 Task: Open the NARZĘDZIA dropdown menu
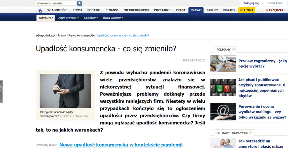click(276, 10)
